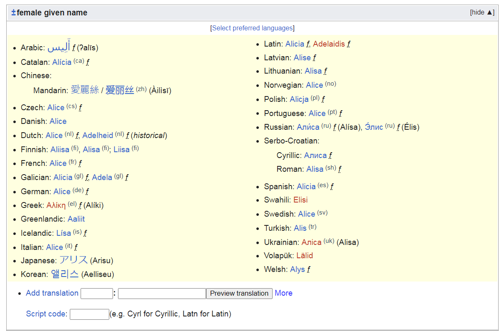Open the Korean 앨리스 translation
Image resolution: width=499 pixels, height=331 pixels.
pos(64,274)
